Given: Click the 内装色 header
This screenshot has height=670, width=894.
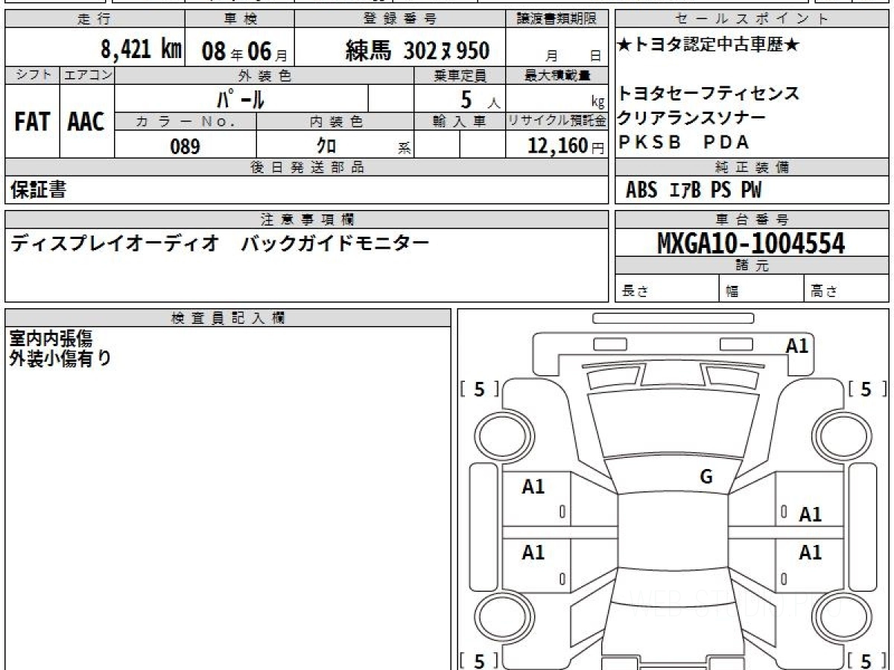Looking at the screenshot, I should pos(335,122).
